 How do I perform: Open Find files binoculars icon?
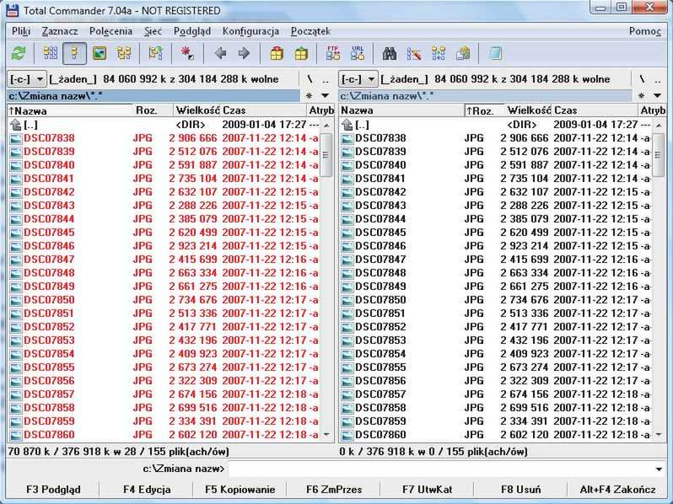point(390,54)
